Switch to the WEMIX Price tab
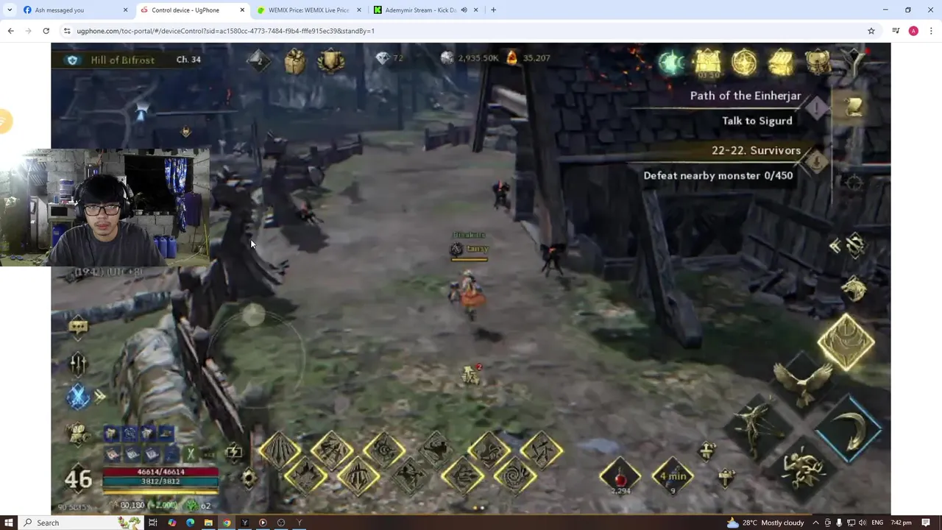Viewport: 942px width, 530px height. tap(311, 10)
